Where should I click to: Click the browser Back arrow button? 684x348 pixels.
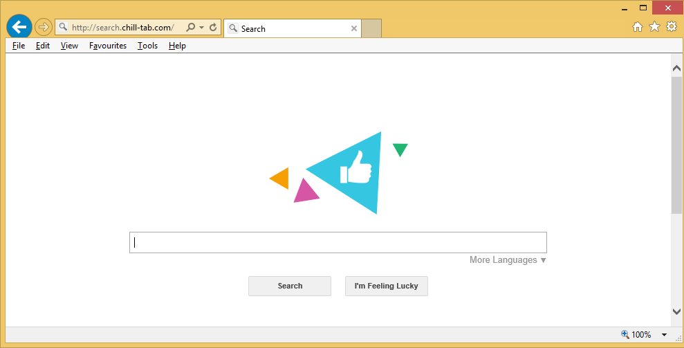[x=19, y=27]
